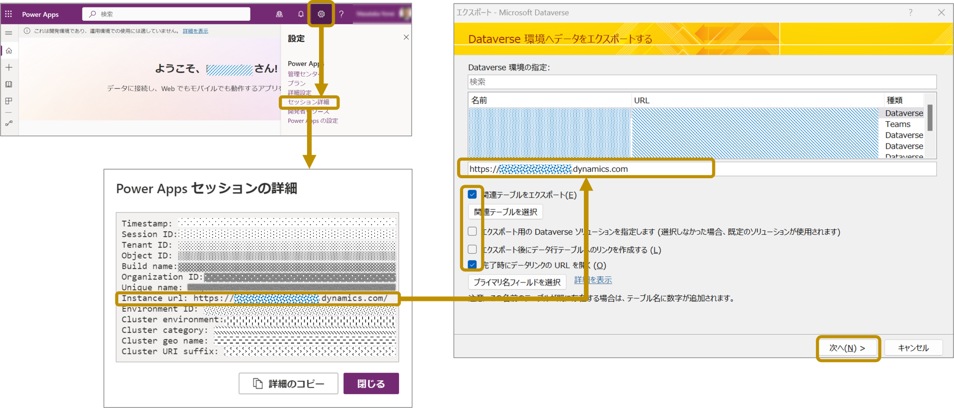The image size is (954, 408).
Task: Click the Power Apps search field
Action: click(166, 14)
